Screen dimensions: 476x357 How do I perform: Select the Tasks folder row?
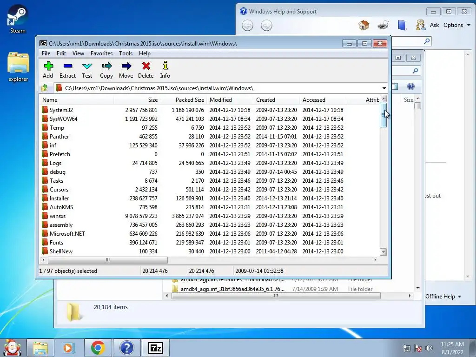click(x=210, y=180)
